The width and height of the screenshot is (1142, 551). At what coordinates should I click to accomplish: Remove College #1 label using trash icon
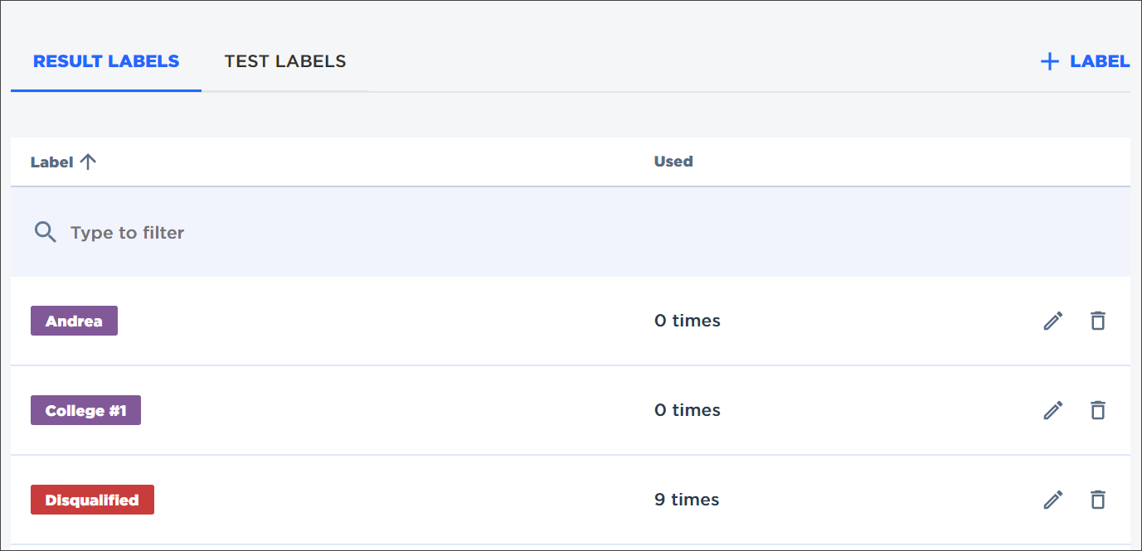(x=1097, y=410)
